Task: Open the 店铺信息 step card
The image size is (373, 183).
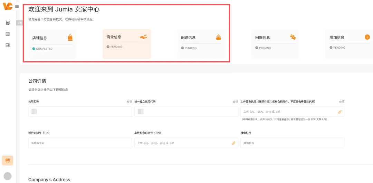Action: tap(52, 44)
